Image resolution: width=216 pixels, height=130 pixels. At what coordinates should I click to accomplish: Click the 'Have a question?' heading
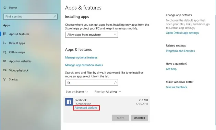pyautogui.click(x=177, y=64)
